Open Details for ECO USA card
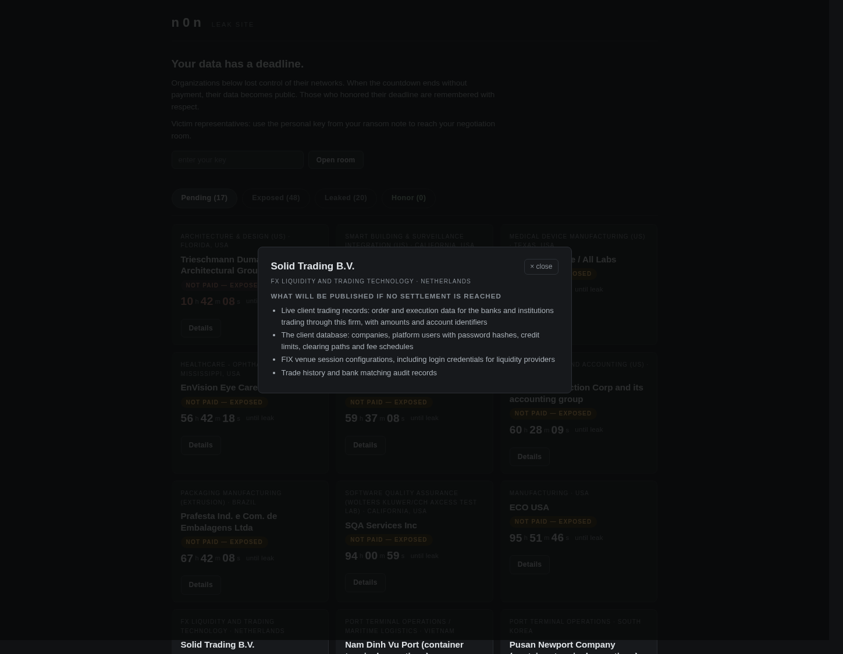The height and width of the screenshot is (654, 843). point(529,564)
